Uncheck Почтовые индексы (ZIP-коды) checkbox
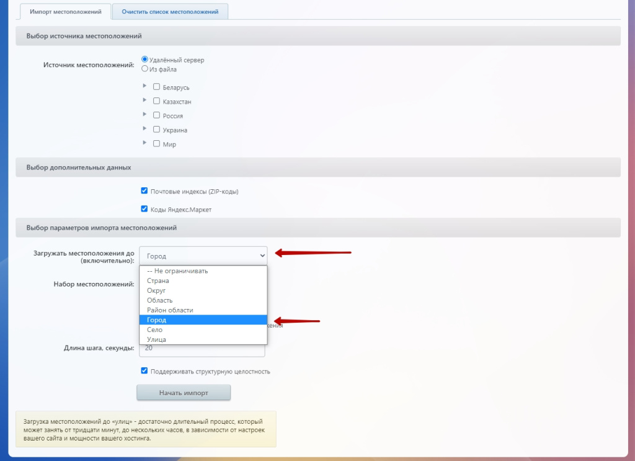Screen dimensions: 635x461 click(144, 191)
